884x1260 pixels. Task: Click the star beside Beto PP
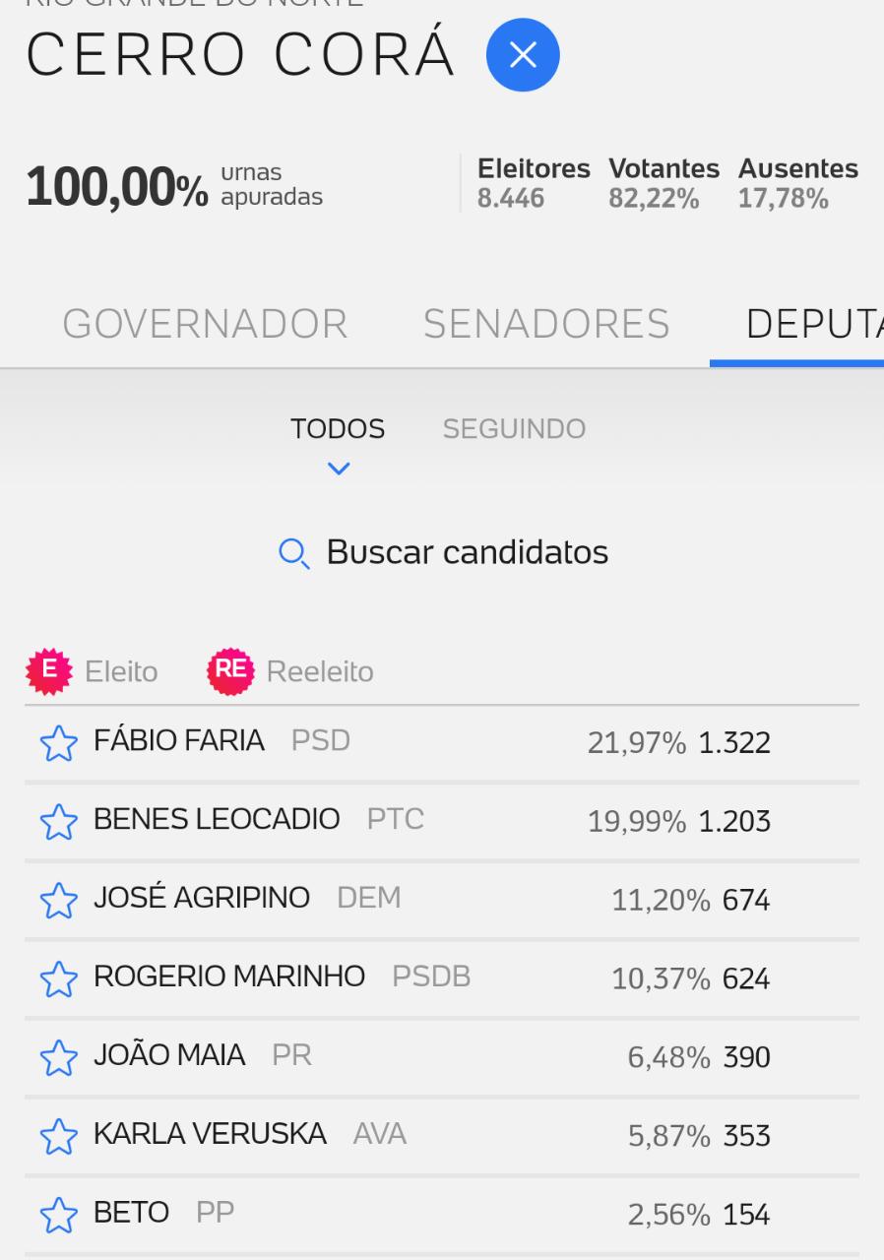pos(58,1216)
